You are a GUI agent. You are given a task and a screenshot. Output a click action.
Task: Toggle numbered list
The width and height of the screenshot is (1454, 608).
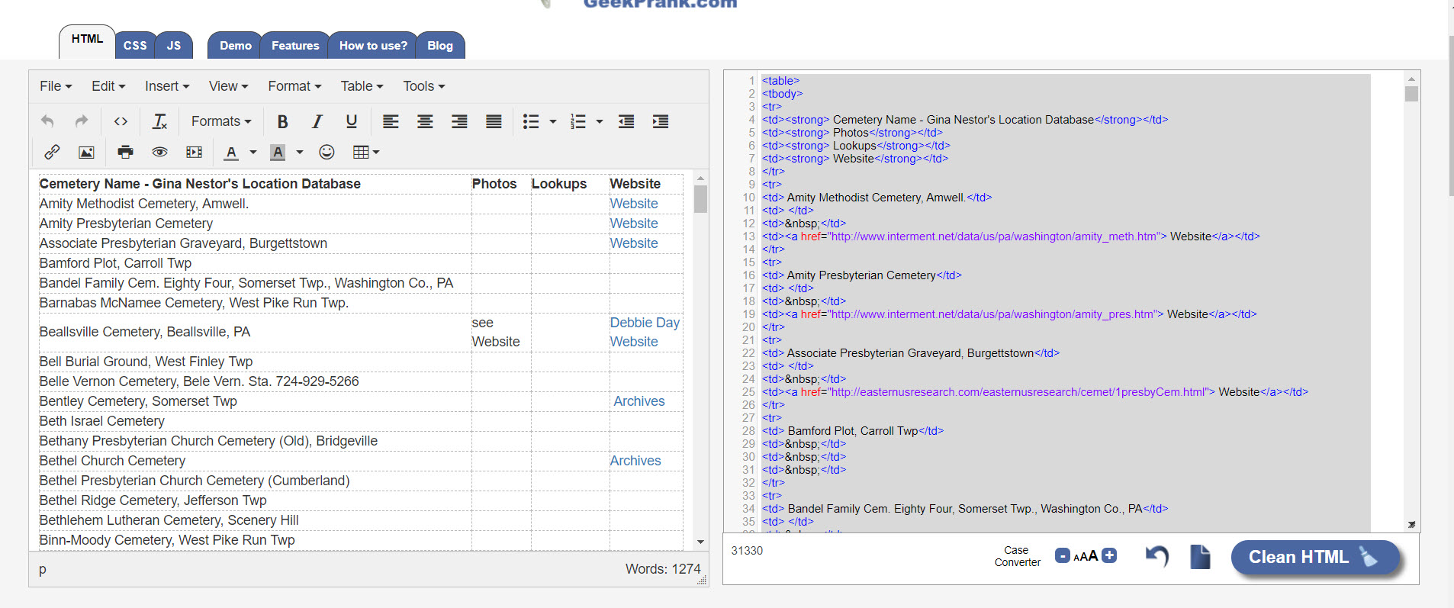click(578, 121)
